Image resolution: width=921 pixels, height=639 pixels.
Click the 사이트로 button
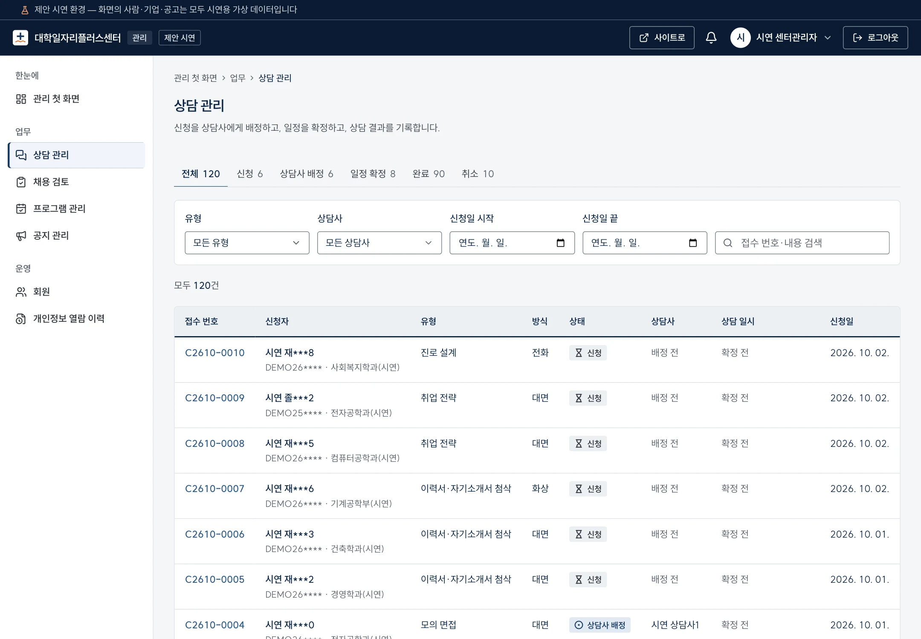pyautogui.click(x=662, y=38)
